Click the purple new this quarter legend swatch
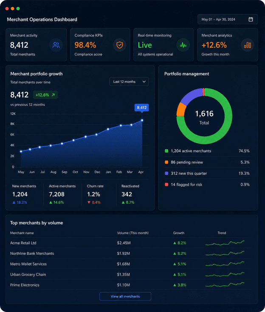The width and height of the screenshot is (265, 312). pos(166,173)
